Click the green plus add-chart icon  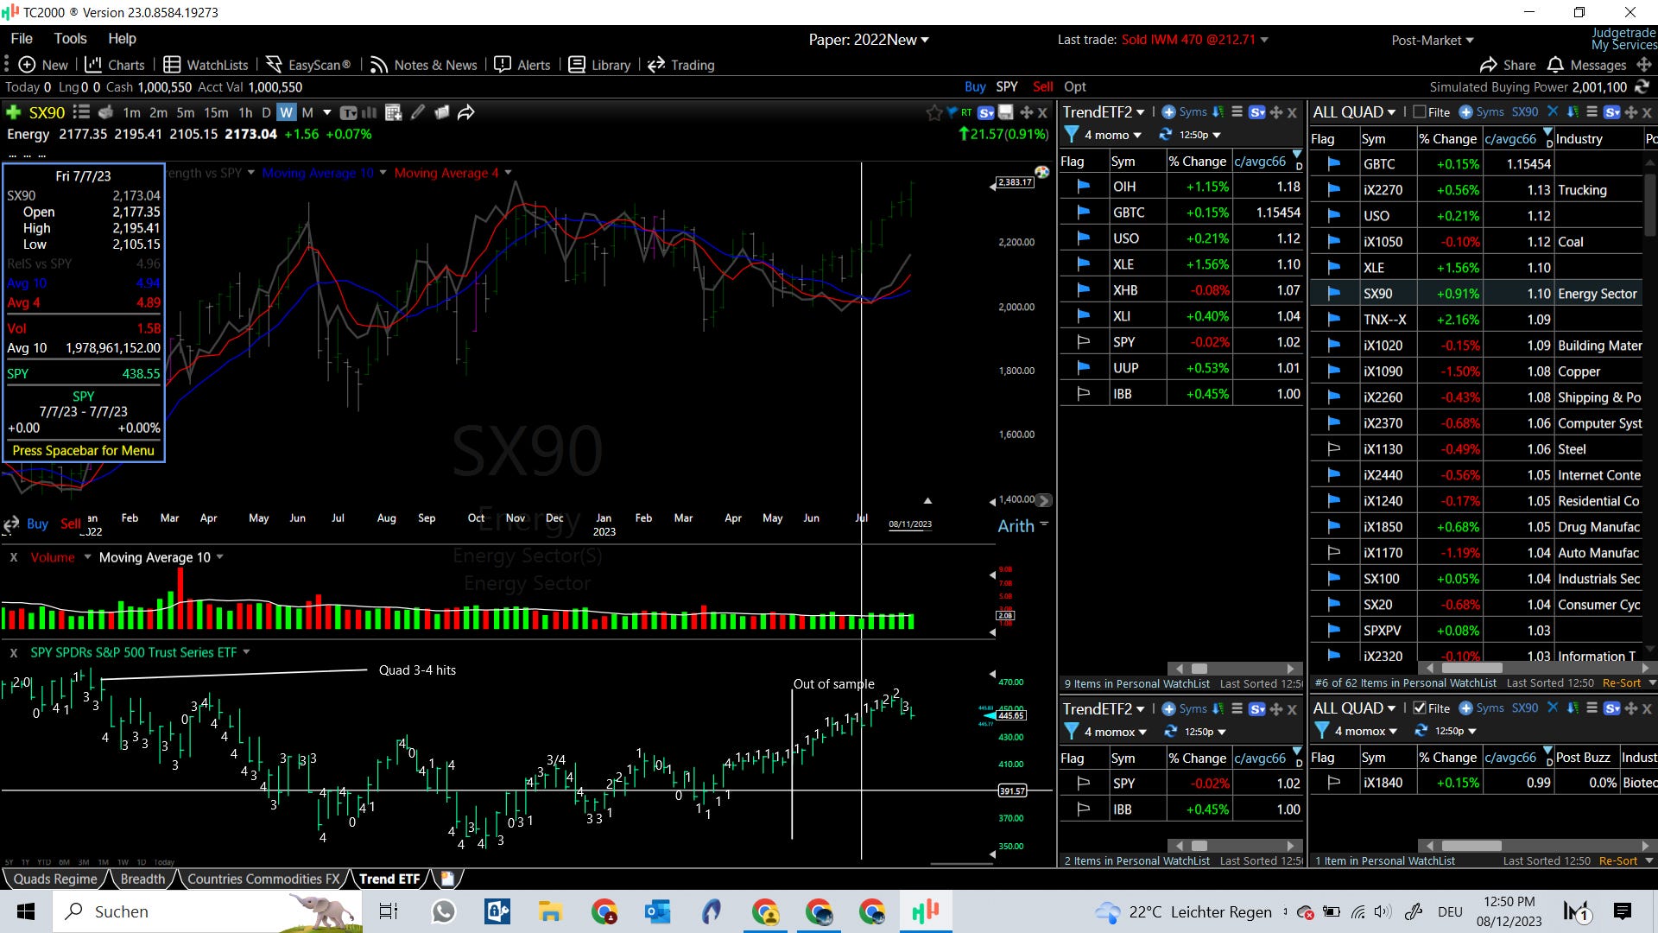[x=13, y=112]
